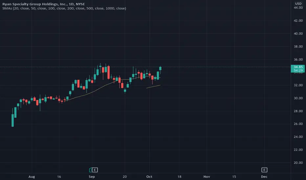
Task: Click the 22.00 price axis label
Action: point(298,150)
